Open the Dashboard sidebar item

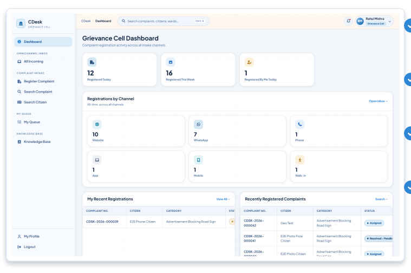pos(43,42)
